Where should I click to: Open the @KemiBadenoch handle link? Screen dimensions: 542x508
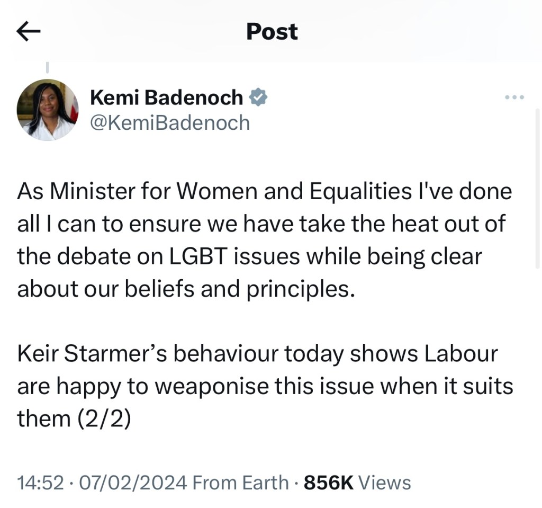coord(170,123)
